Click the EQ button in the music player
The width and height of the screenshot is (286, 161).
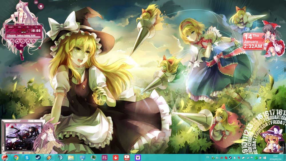(x=19, y=27)
